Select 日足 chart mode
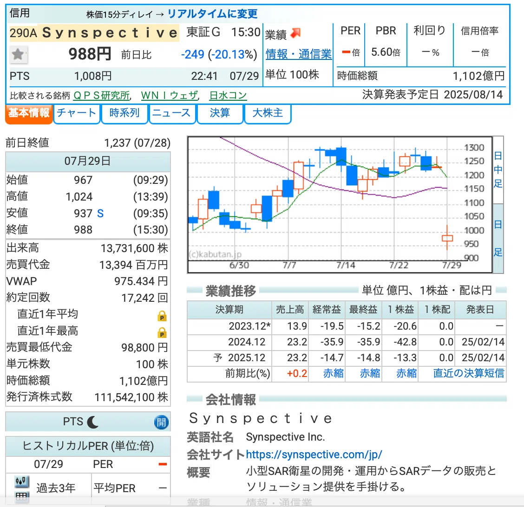 point(498,239)
